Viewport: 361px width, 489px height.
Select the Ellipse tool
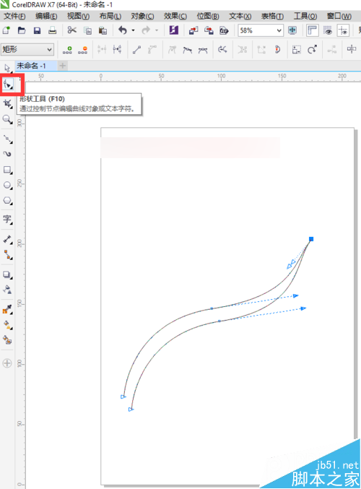coord(7,185)
